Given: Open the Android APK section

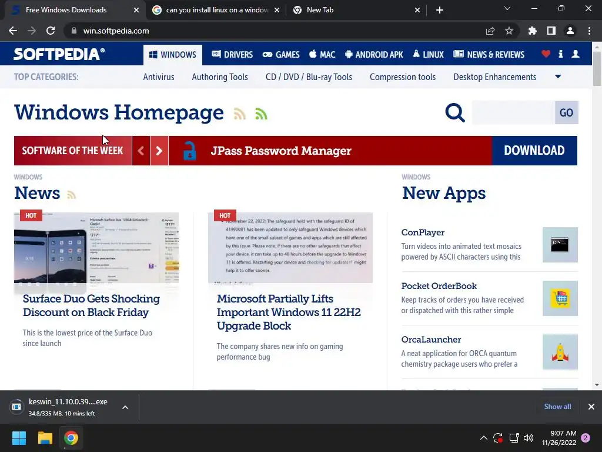Looking at the screenshot, I should pyautogui.click(x=374, y=55).
